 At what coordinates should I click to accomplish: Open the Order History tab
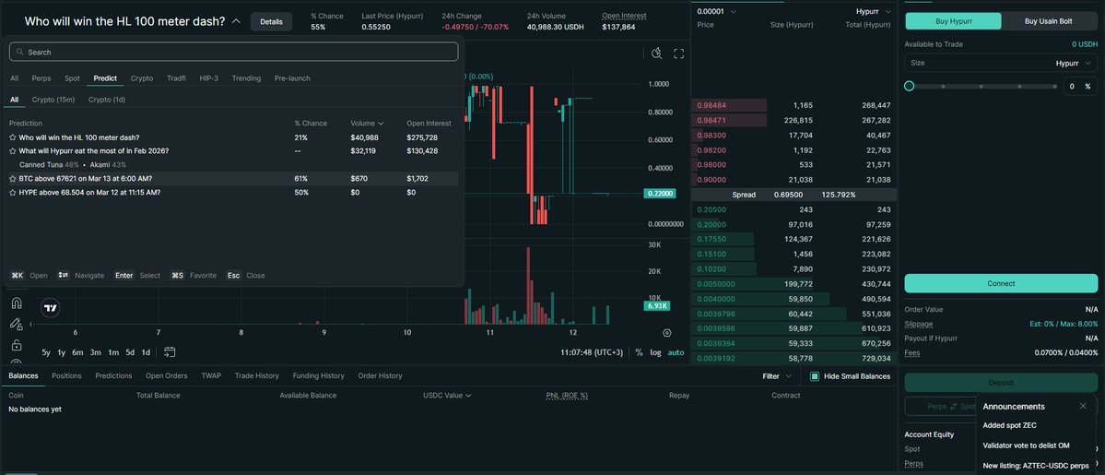click(x=380, y=375)
